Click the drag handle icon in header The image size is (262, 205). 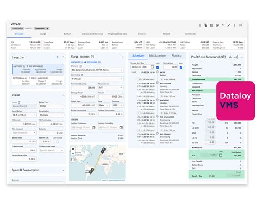coord(200,25)
